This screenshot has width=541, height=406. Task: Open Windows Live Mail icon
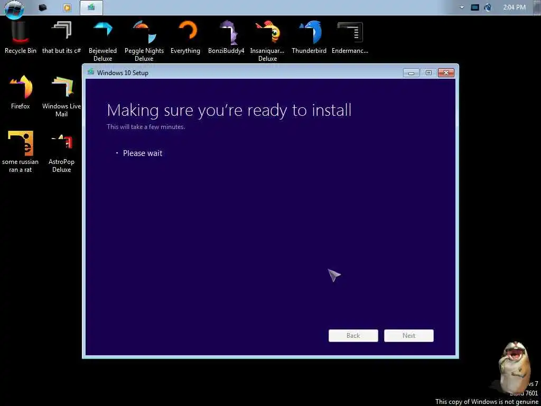(x=61, y=96)
